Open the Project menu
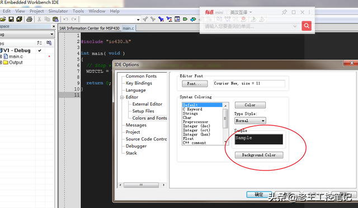This screenshot has height=208, width=358. 36,11
